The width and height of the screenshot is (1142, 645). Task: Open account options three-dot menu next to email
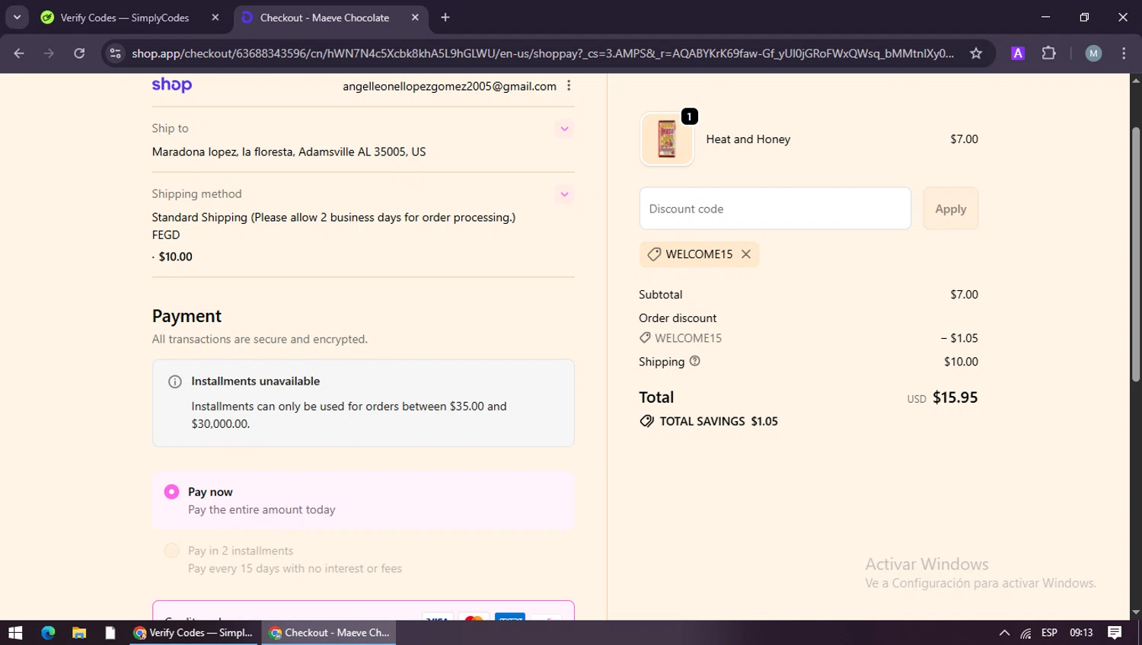[x=569, y=86]
